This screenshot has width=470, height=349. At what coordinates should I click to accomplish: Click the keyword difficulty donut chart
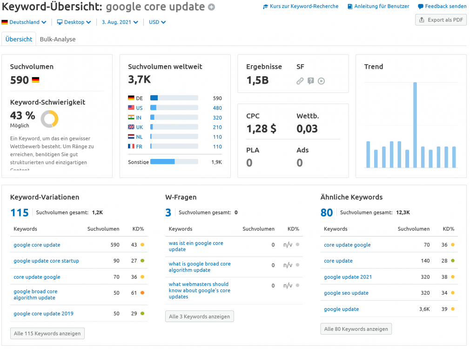click(x=49, y=119)
